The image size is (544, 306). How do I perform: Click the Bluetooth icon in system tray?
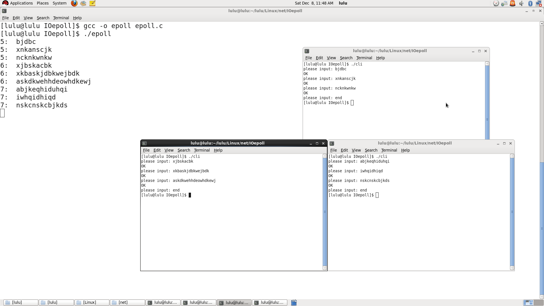530,3
